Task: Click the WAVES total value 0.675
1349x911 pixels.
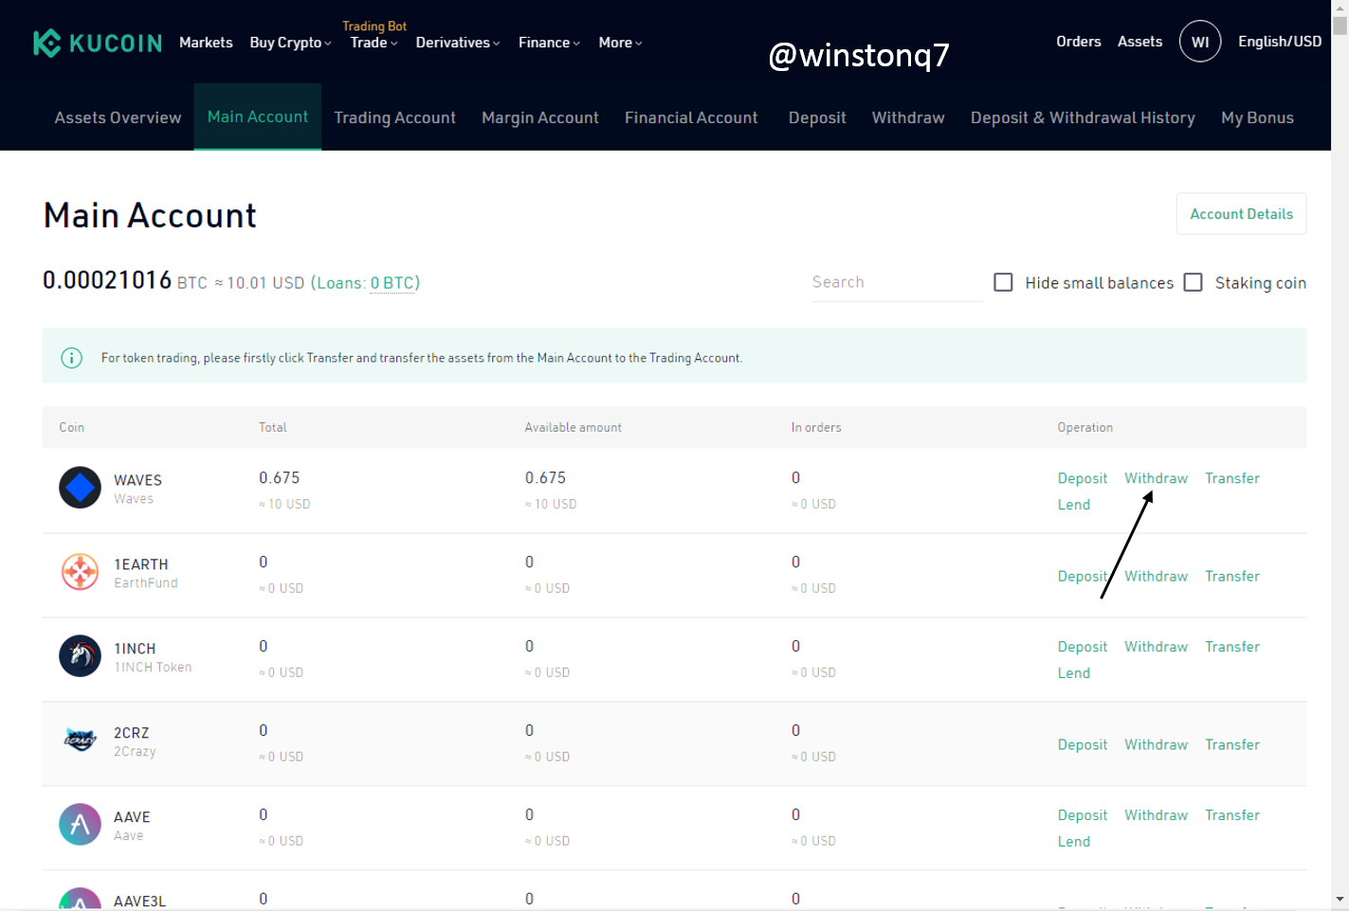Action: point(280,478)
